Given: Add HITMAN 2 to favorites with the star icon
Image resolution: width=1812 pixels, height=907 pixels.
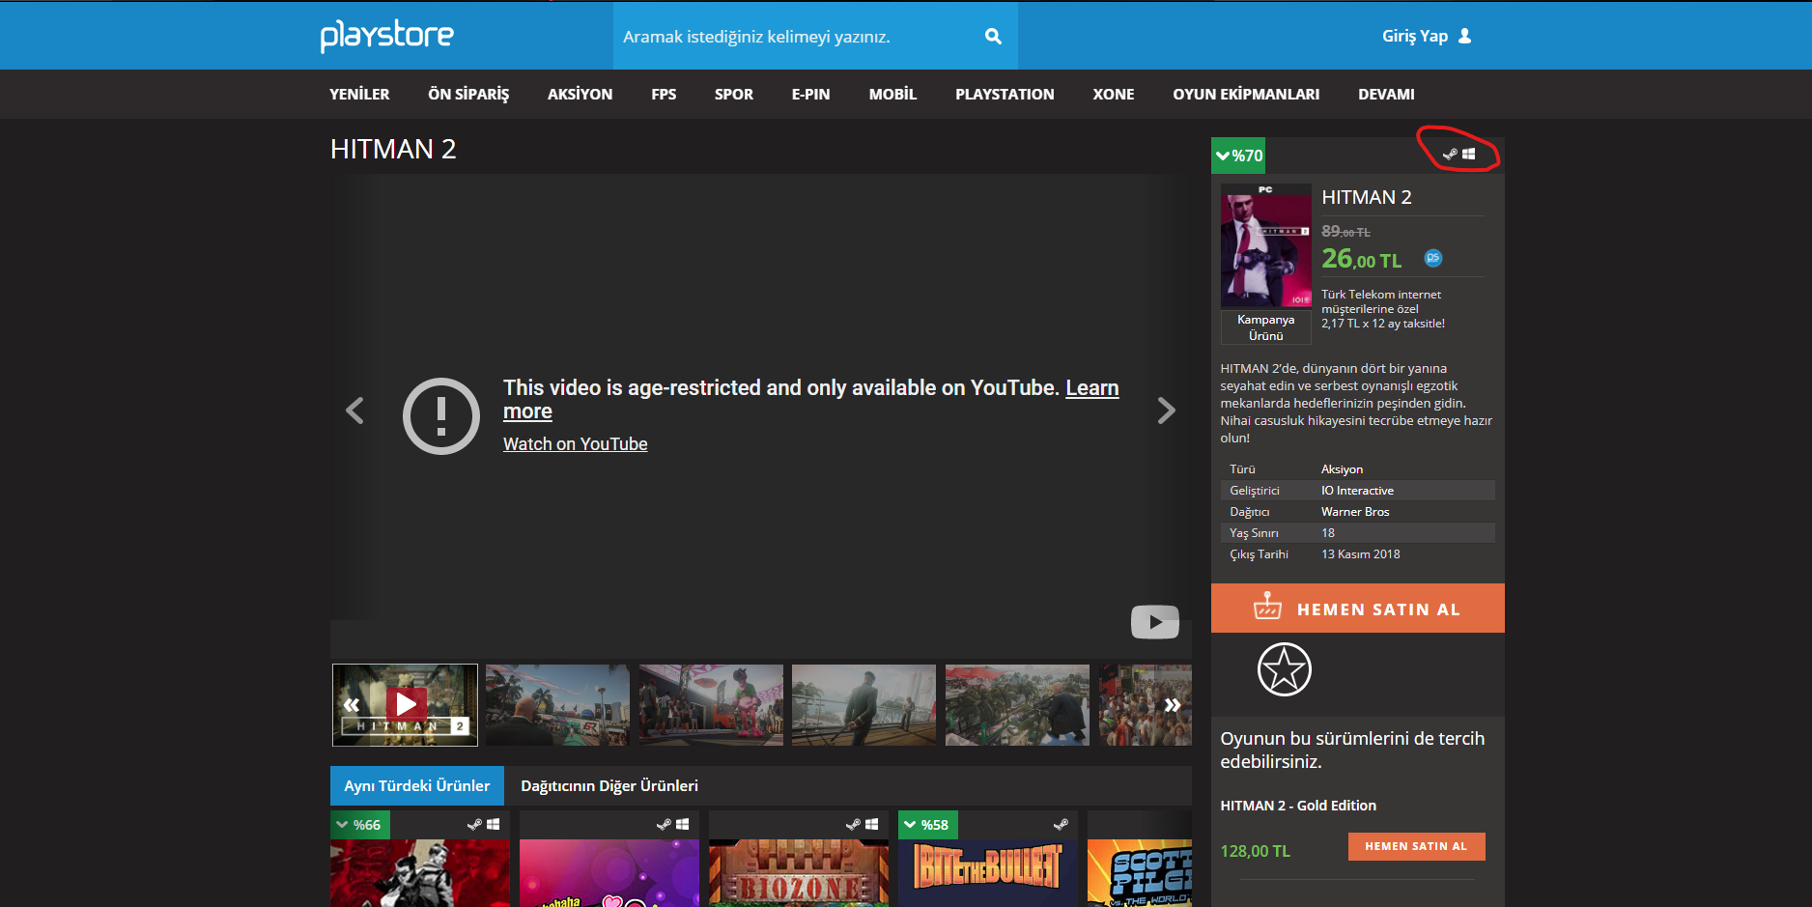Looking at the screenshot, I should coord(1284,669).
